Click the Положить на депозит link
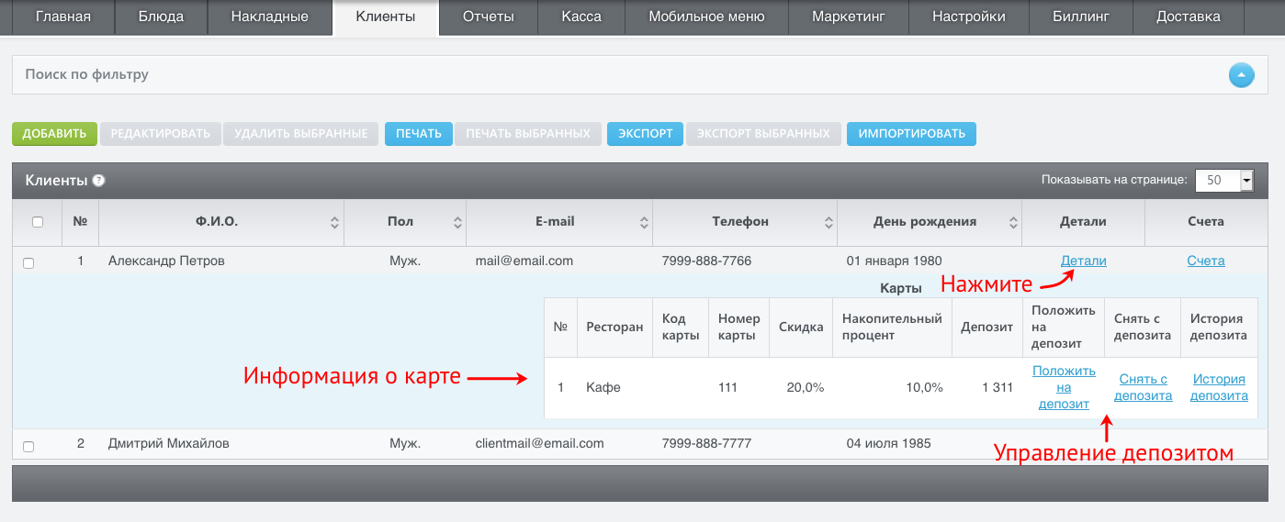1285x522 pixels. click(1064, 387)
